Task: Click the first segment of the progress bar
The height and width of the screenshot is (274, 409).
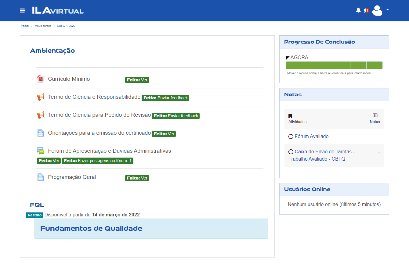Action: pyautogui.click(x=294, y=66)
